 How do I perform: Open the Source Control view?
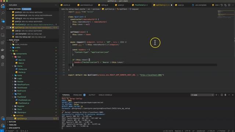point(3,21)
